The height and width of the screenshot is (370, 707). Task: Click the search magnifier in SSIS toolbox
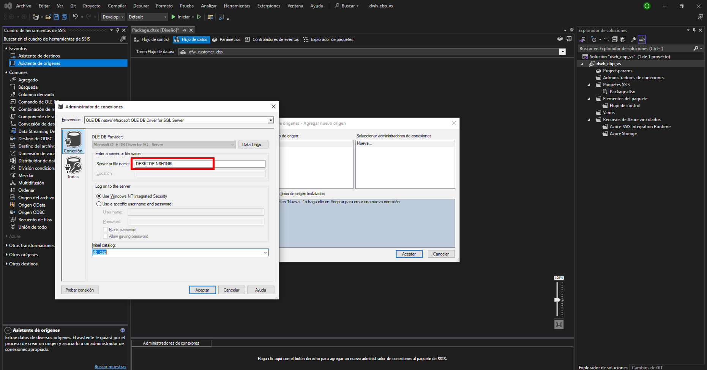[123, 39]
